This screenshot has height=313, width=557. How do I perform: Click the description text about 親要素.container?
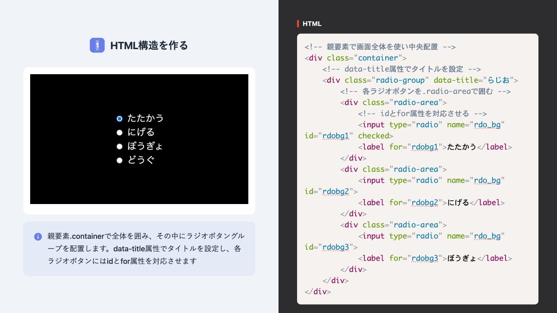click(145, 249)
